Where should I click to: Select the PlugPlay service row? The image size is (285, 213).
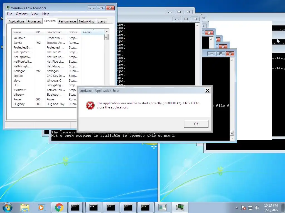[45, 104]
